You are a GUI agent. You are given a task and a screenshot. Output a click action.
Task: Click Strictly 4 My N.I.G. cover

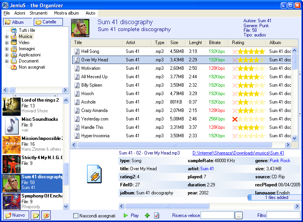pyautogui.click(x=12, y=164)
